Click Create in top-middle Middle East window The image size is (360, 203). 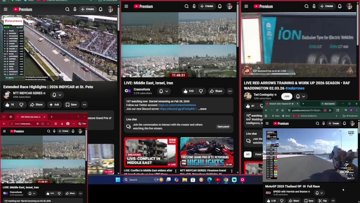coord(207,6)
